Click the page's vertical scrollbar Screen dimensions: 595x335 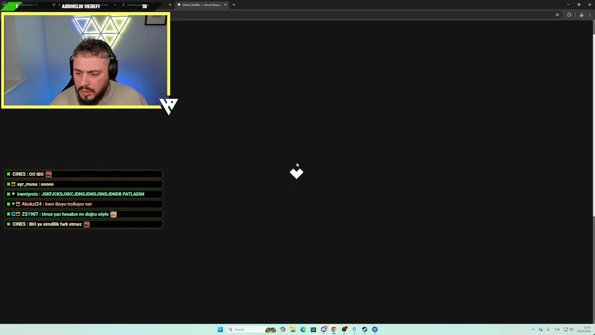click(x=593, y=126)
